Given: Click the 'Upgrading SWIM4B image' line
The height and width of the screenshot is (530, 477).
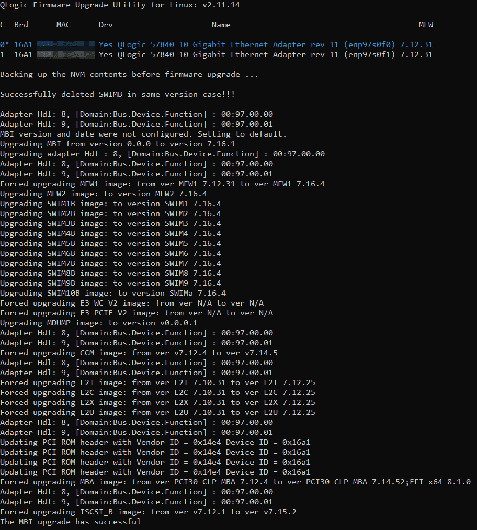Looking at the screenshot, I should point(110,233).
